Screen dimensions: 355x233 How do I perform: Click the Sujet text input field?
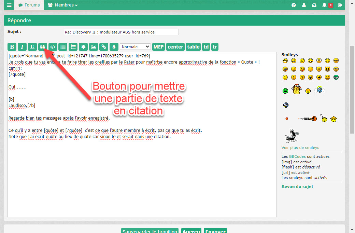[121, 32]
